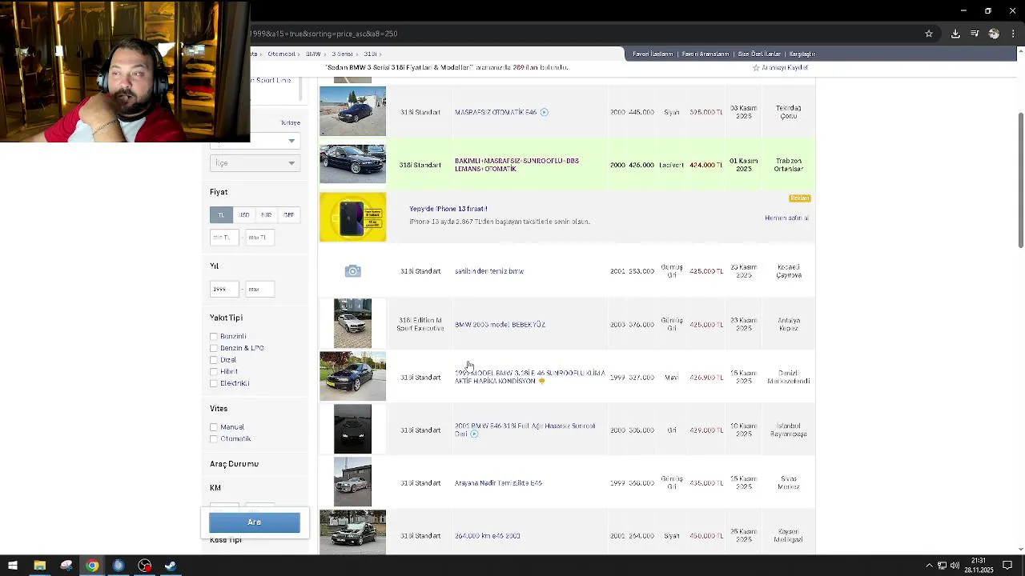Image resolution: width=1025 pixels, height=576 pixels.
Task: Tick the Elektrikli fuel checkbox
Action: pos(214,383)
